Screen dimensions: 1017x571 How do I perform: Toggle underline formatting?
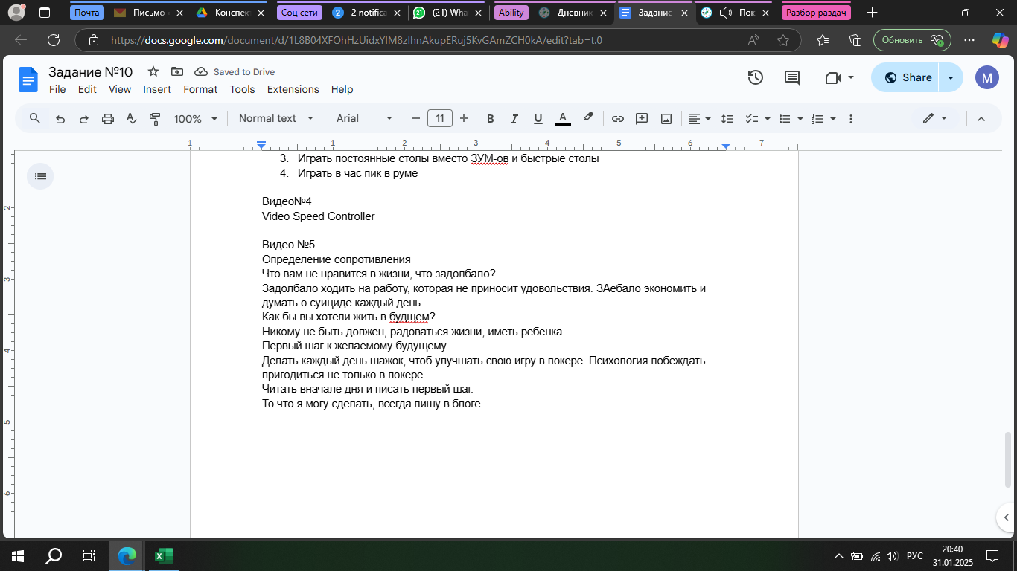(x=538, y=118)
